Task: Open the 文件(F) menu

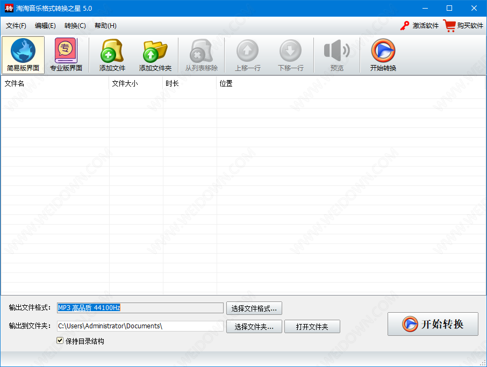Action: point(16,25)
